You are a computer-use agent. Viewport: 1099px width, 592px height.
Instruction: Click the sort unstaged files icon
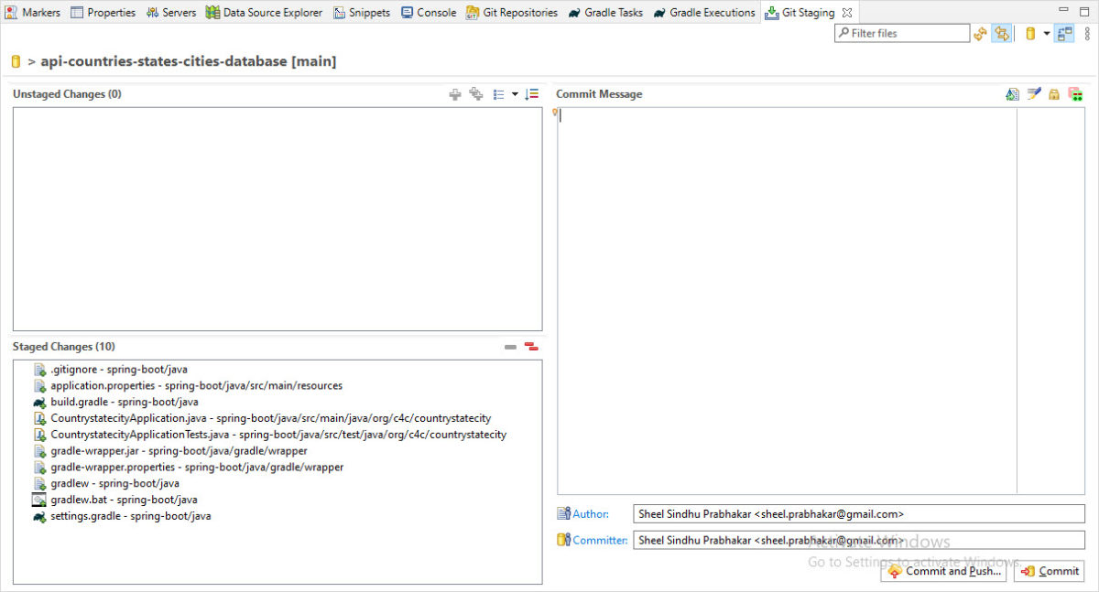click(x=531, y=94)
